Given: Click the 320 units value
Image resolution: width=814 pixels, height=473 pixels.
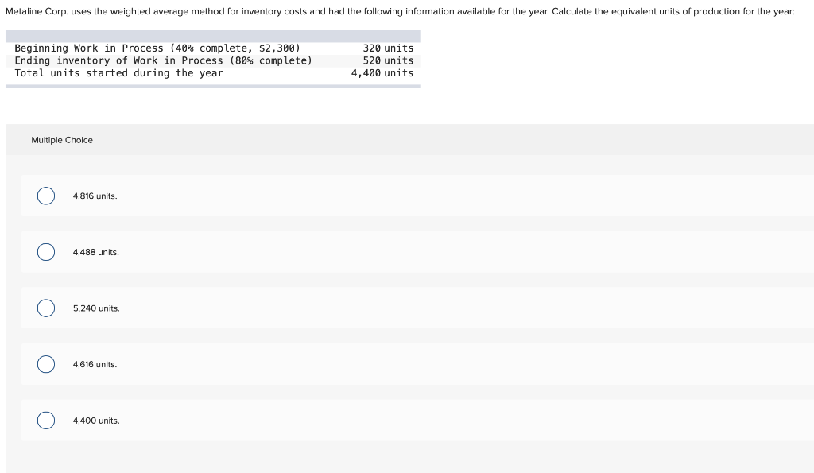Looking at the screenshot, I should 389,48.
